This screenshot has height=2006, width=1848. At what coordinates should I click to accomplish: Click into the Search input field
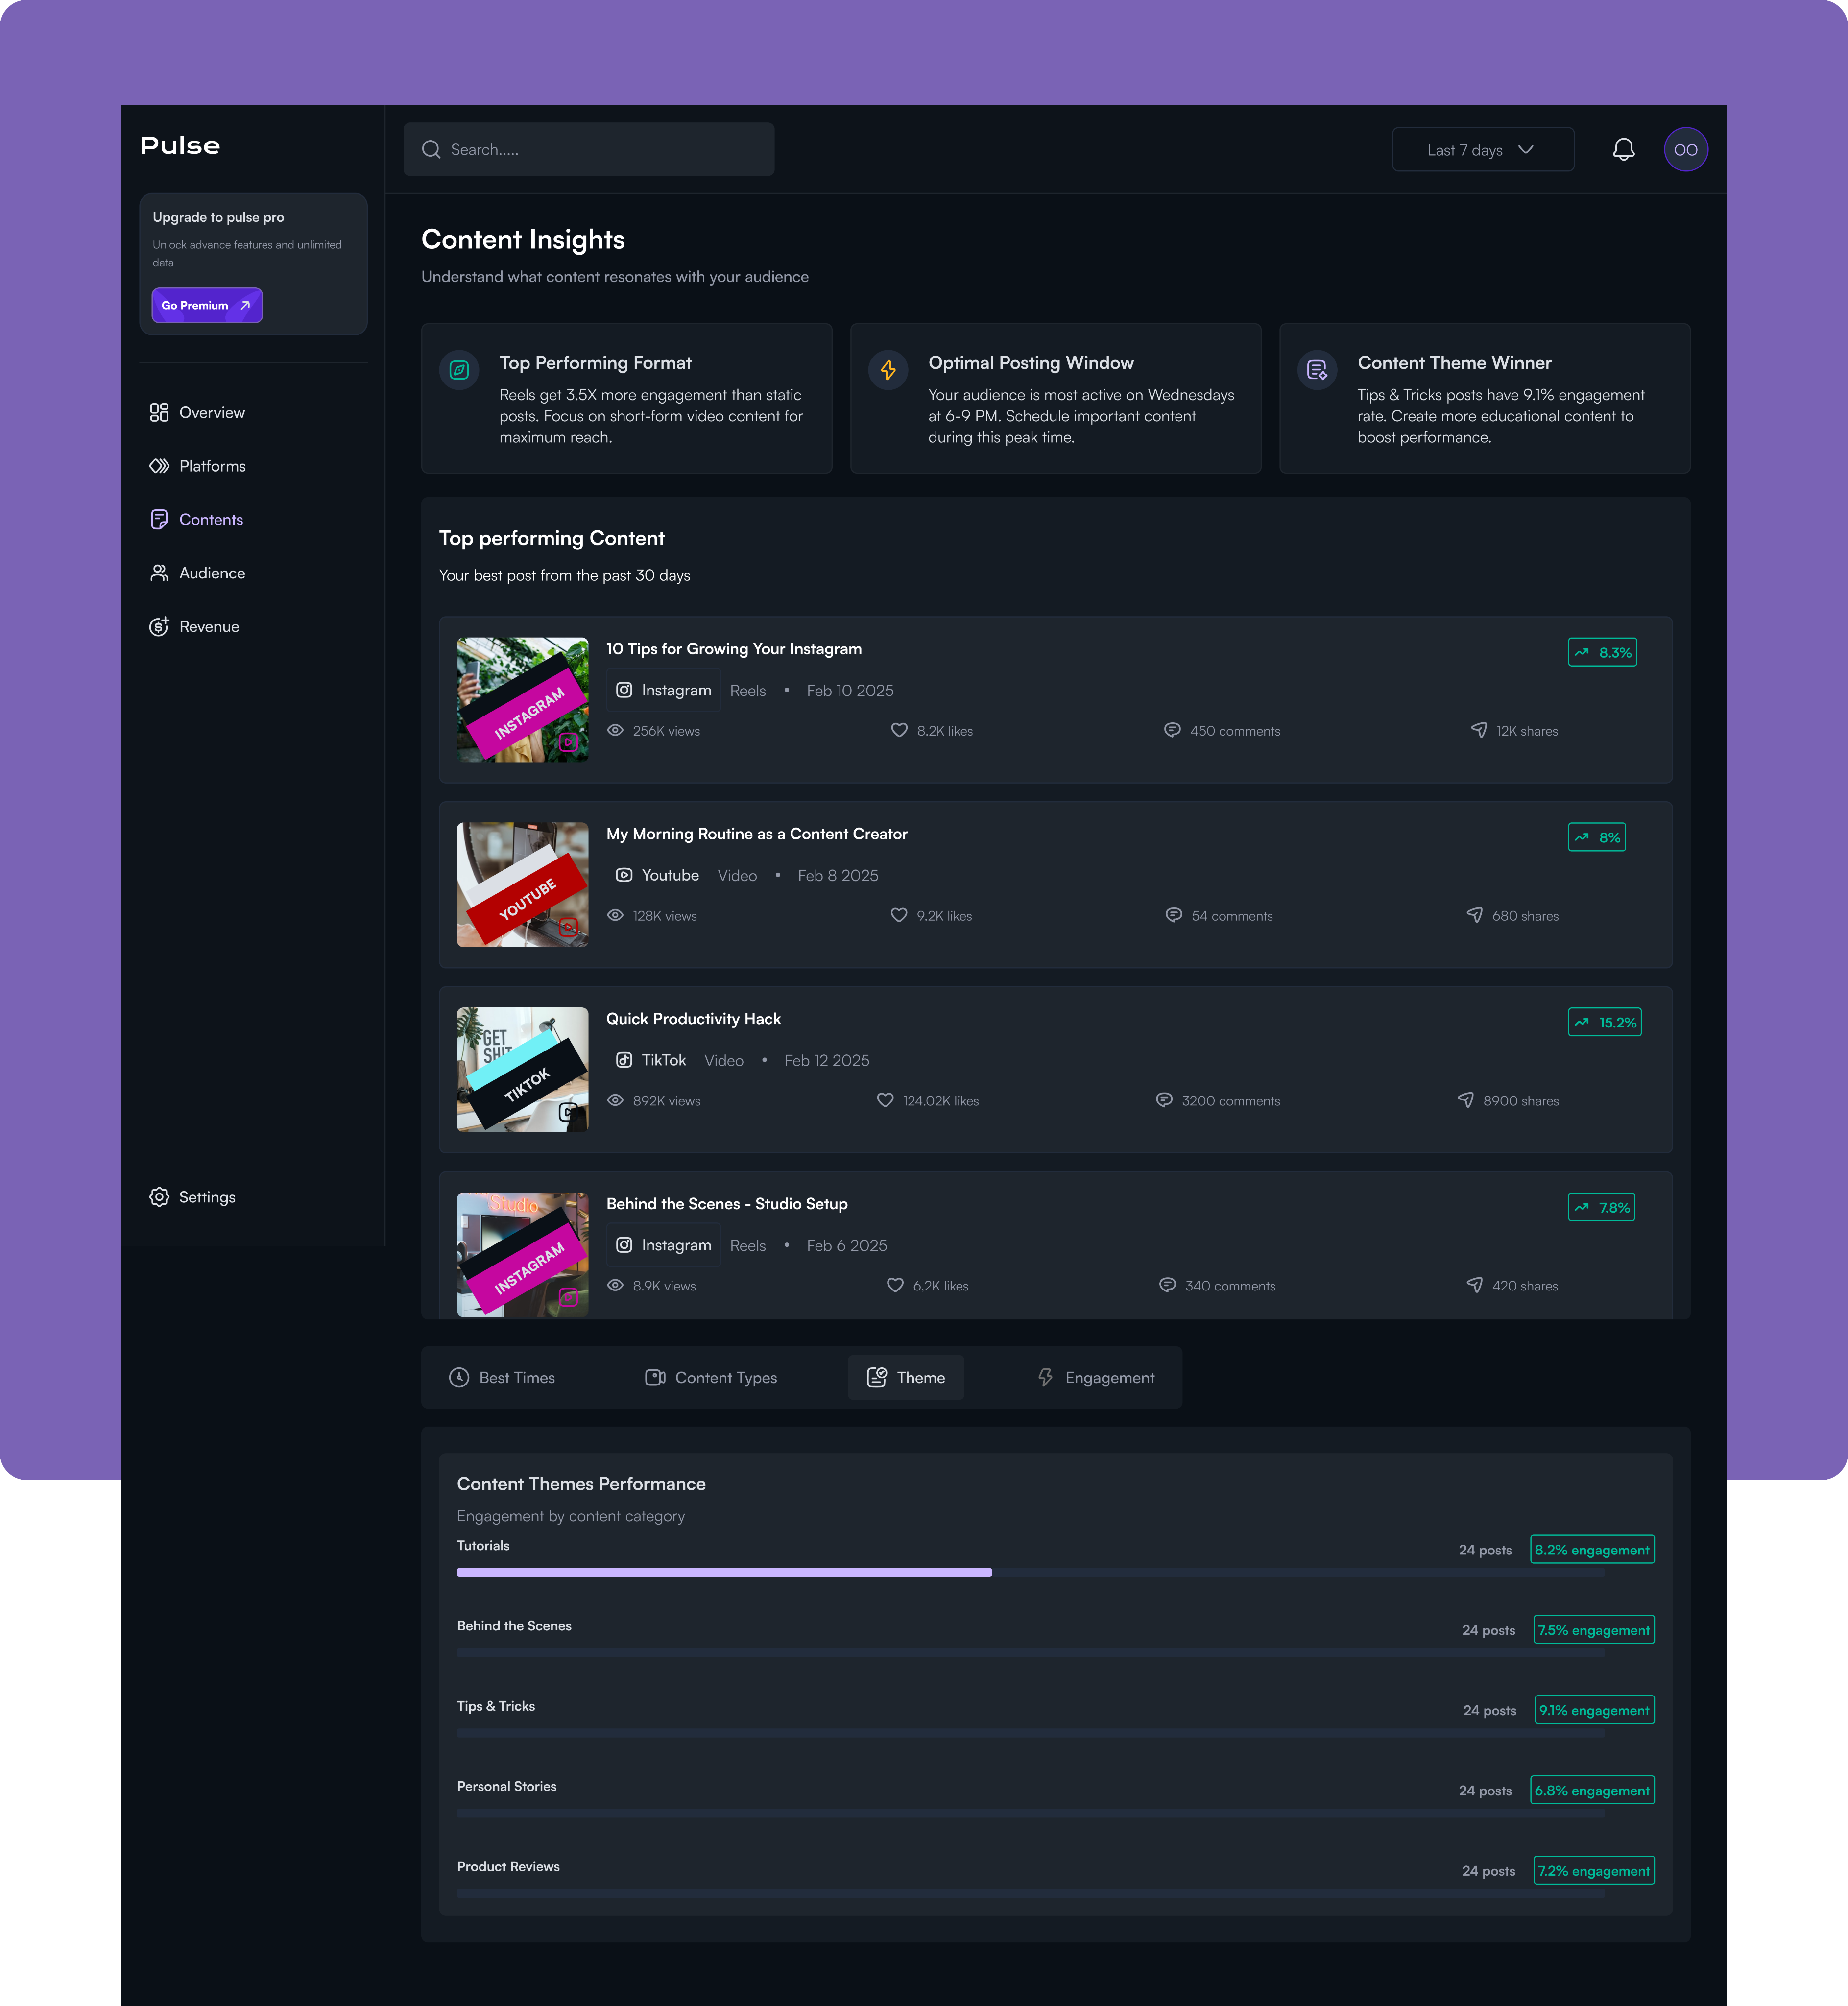click(x=600, y=150)
